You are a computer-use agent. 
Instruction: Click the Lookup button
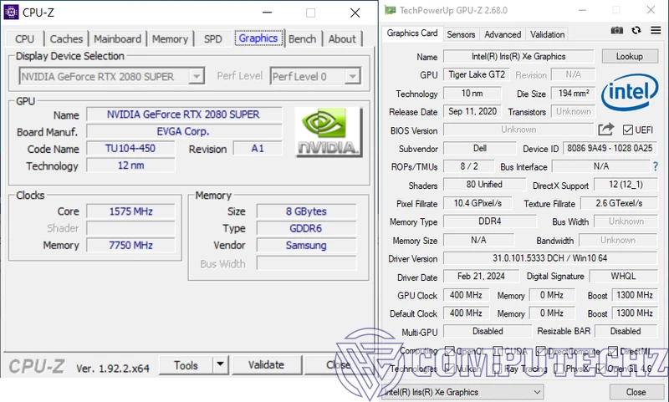(x=630, y=56)
